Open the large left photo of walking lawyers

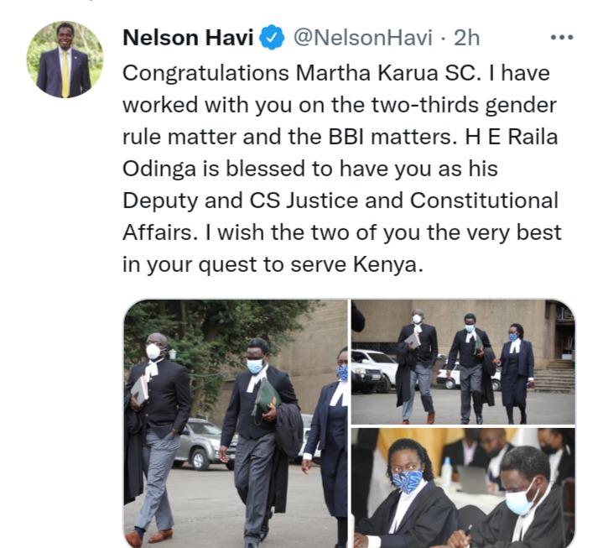236,423
